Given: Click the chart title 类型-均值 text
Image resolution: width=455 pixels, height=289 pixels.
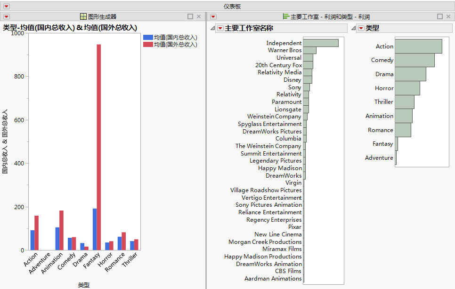Looking at the screenshot, I should pyautogui.click(x=70, y=28).
